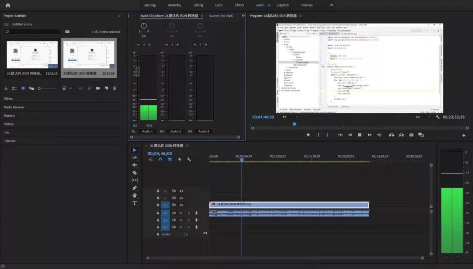Image resolution: width=473 pixels, height=269 pixels.
Task: Open the Effects panel tab
Action: (x=8, y=99)
